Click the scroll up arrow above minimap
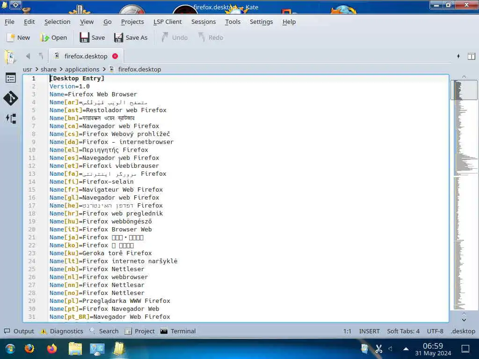 [x=464, y=77]
